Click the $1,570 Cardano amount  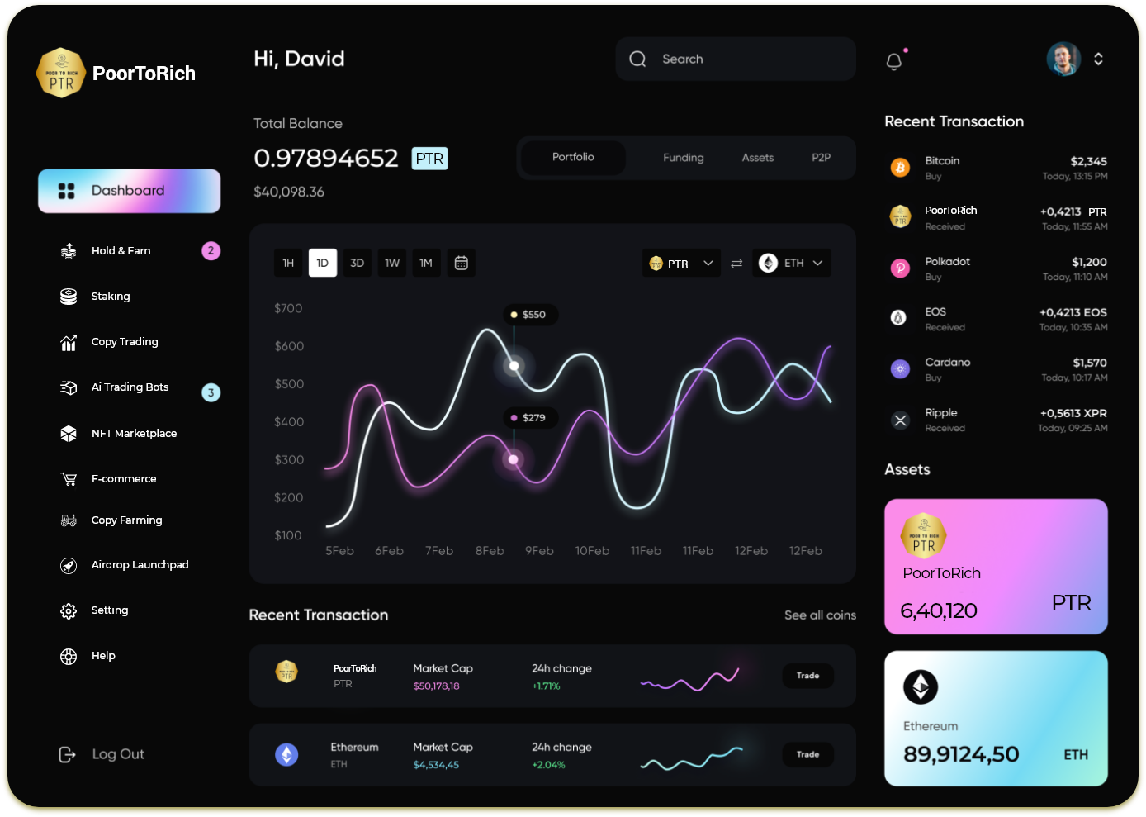1090,363
